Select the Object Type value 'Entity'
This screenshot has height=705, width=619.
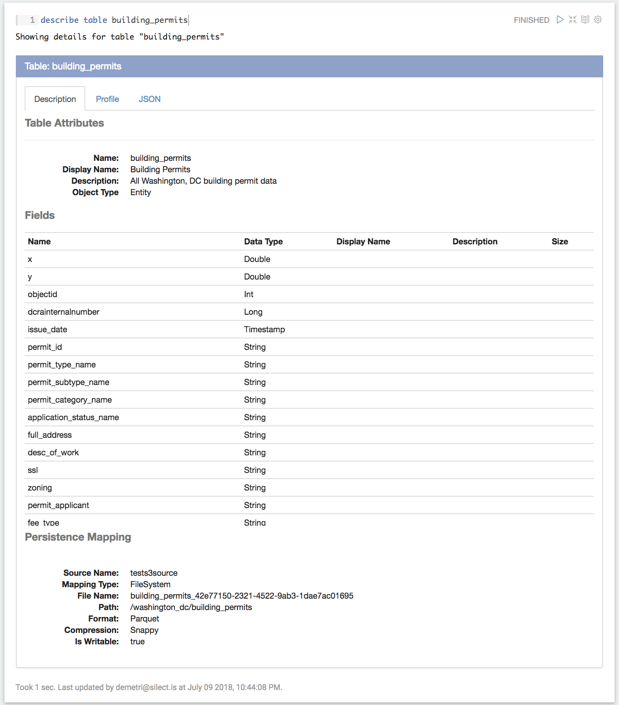pyautogui.click(x=141, y=192)
